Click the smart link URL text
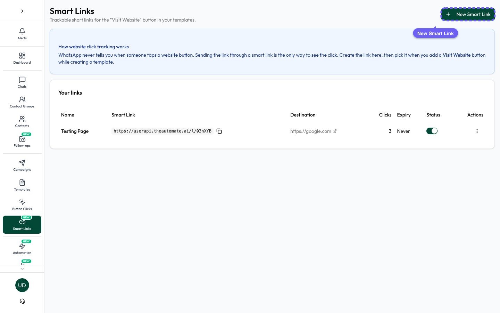500x313 pixels. click(162, 131)
